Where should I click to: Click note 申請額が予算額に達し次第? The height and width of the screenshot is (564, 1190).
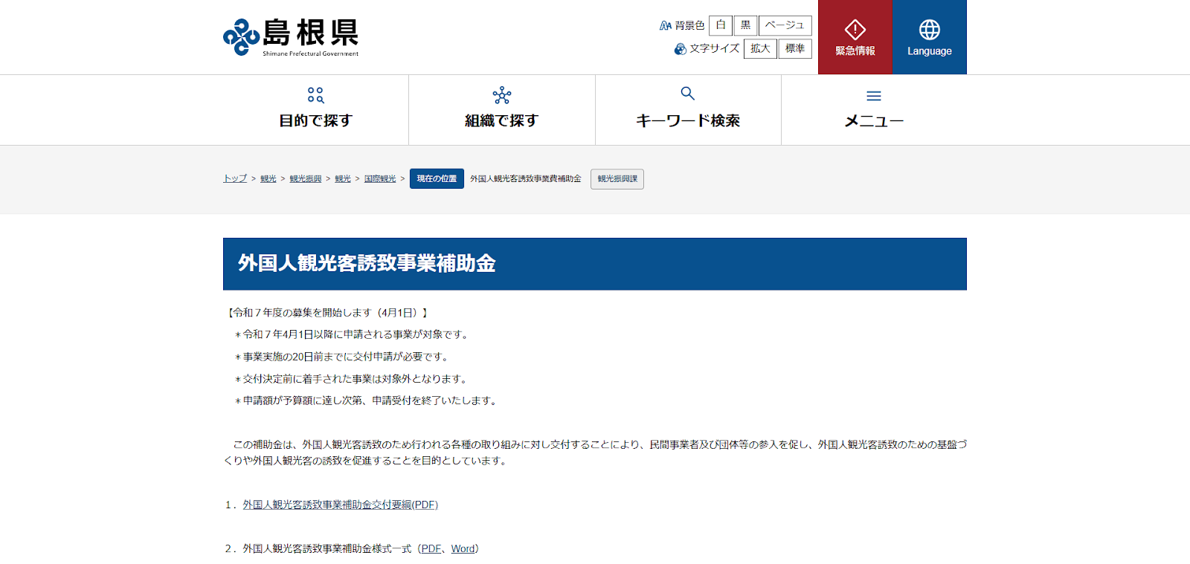(367, 401)
